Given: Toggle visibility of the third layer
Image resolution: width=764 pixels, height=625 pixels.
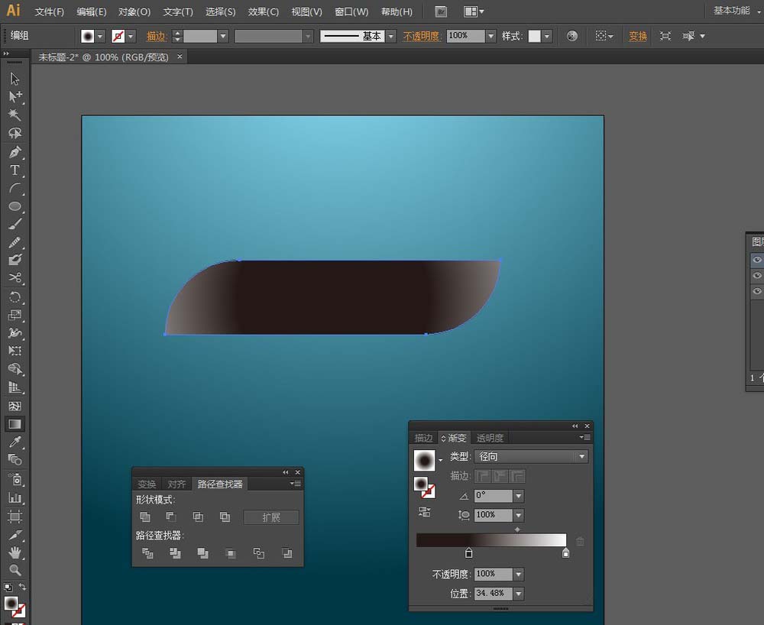Looking at the screenshot, I should click(756, 291).
